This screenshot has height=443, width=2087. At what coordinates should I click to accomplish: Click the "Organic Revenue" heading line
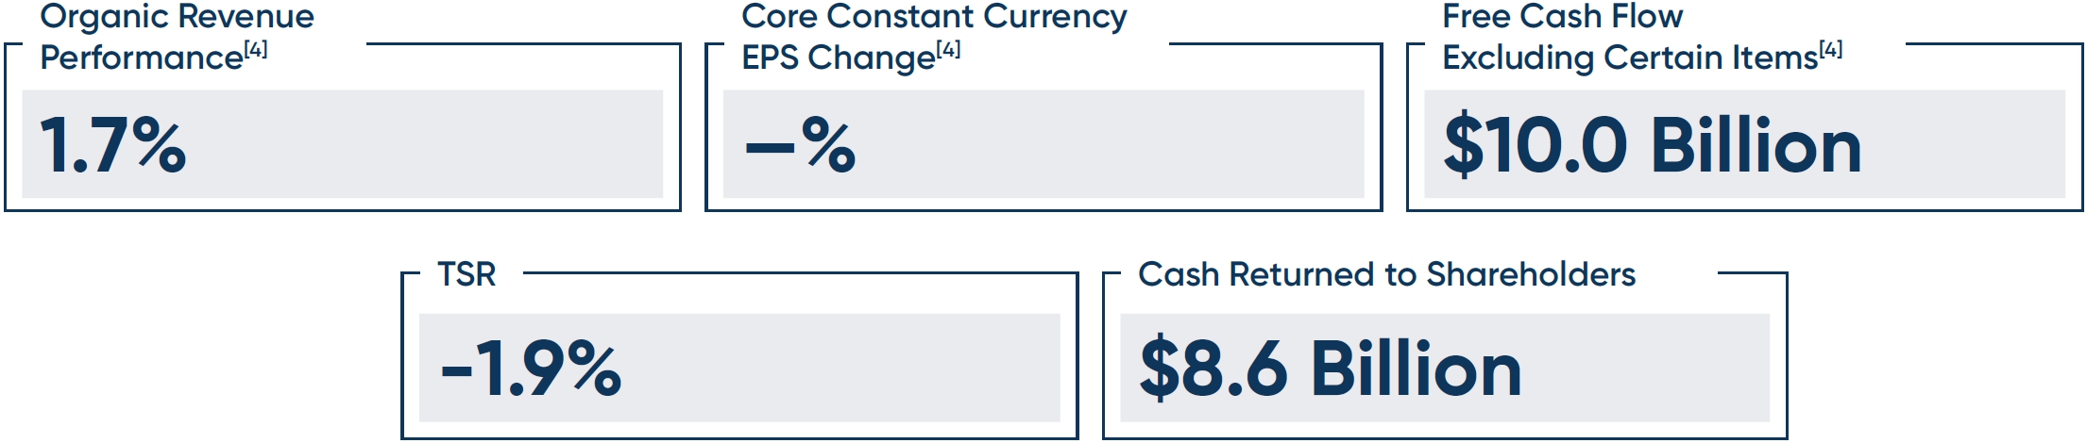pyautogui.click(x=177, y=16)
